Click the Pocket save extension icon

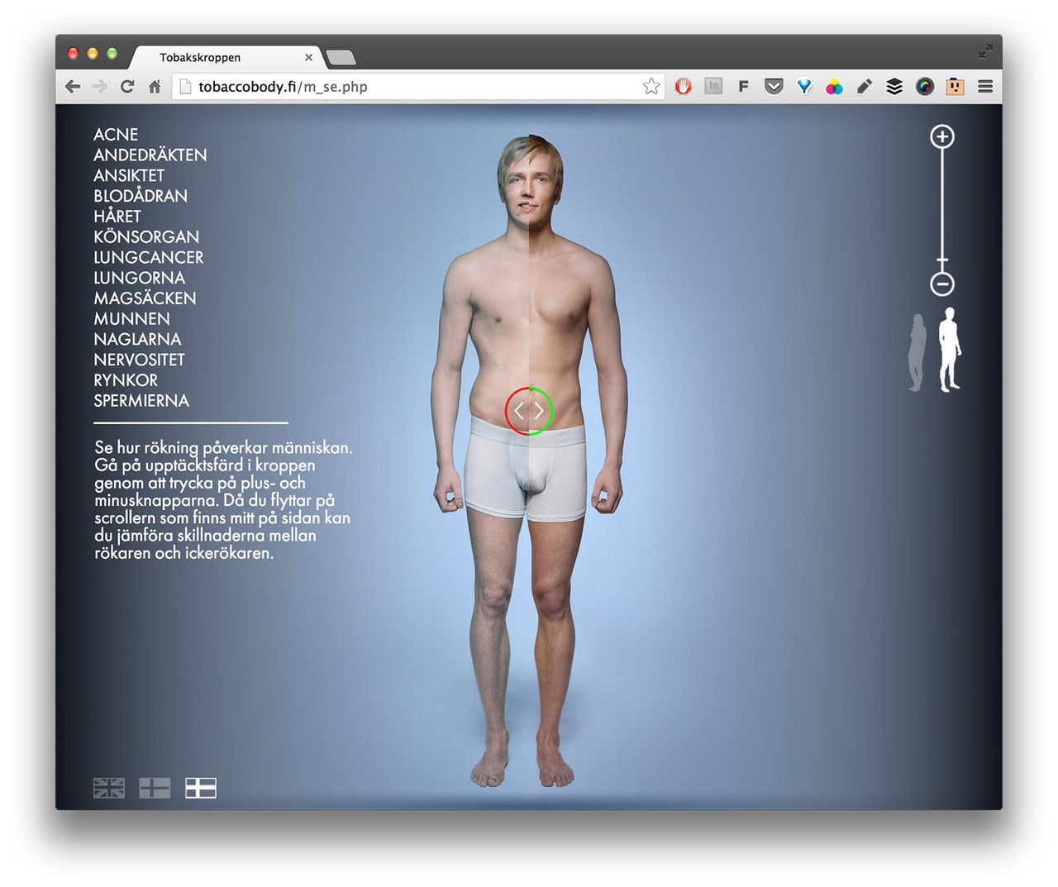pos(774,87)
